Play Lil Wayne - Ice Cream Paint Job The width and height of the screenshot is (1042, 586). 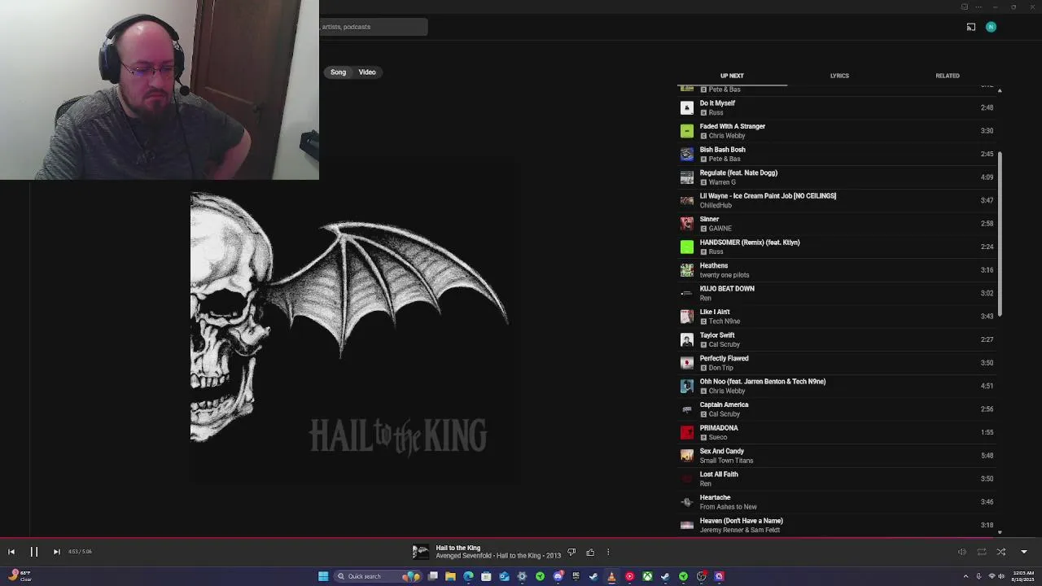[836, 200]
